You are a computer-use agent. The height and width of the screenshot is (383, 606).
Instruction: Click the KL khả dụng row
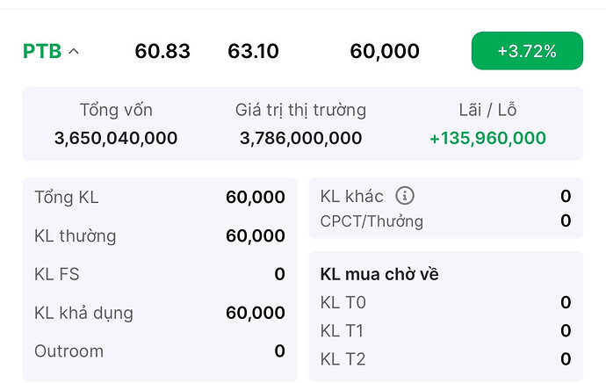tap(159, 313)
